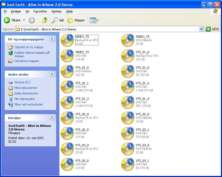This screenshot has height=177, width=222.
Task: Collapse the Andre steder panel
Action: 52,74
